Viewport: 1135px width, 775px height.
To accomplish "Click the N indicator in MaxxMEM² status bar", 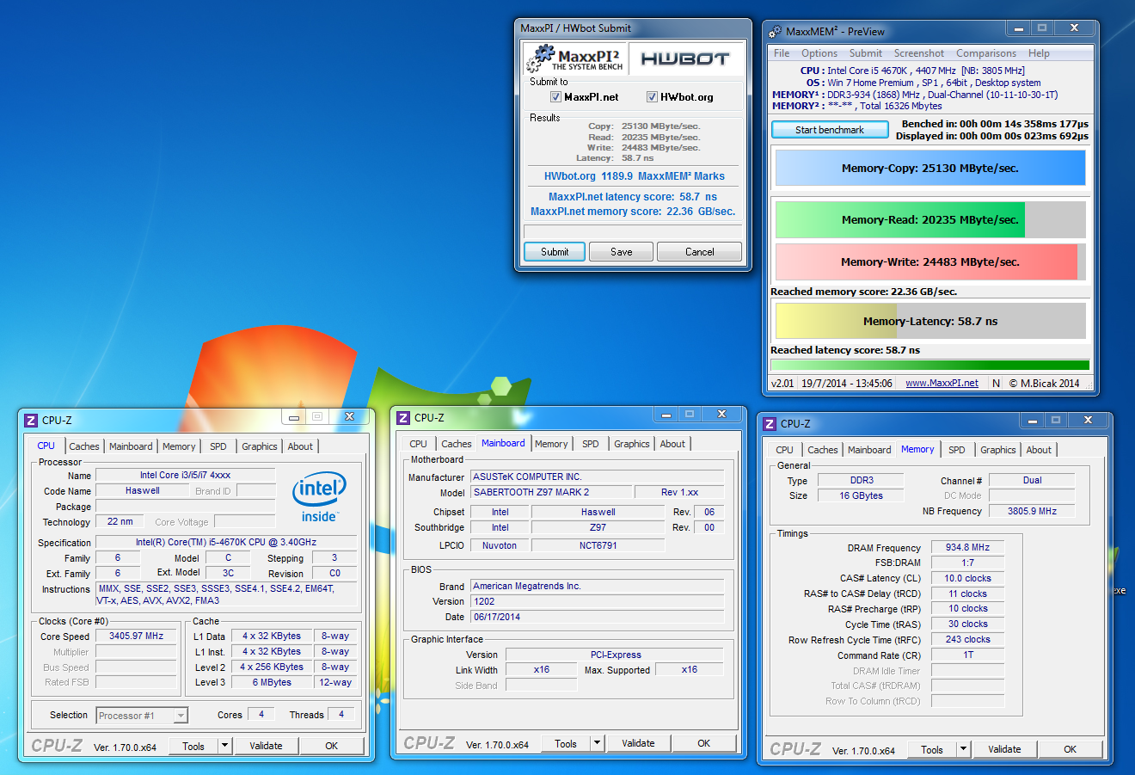I will click(996, 384).
